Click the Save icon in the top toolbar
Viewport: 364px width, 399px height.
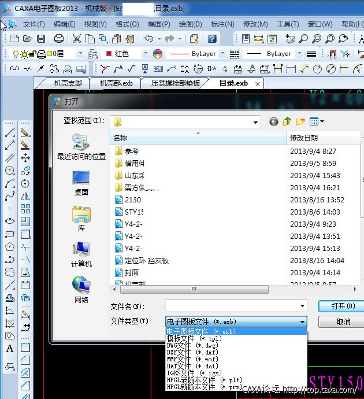[x=41, y=39]
